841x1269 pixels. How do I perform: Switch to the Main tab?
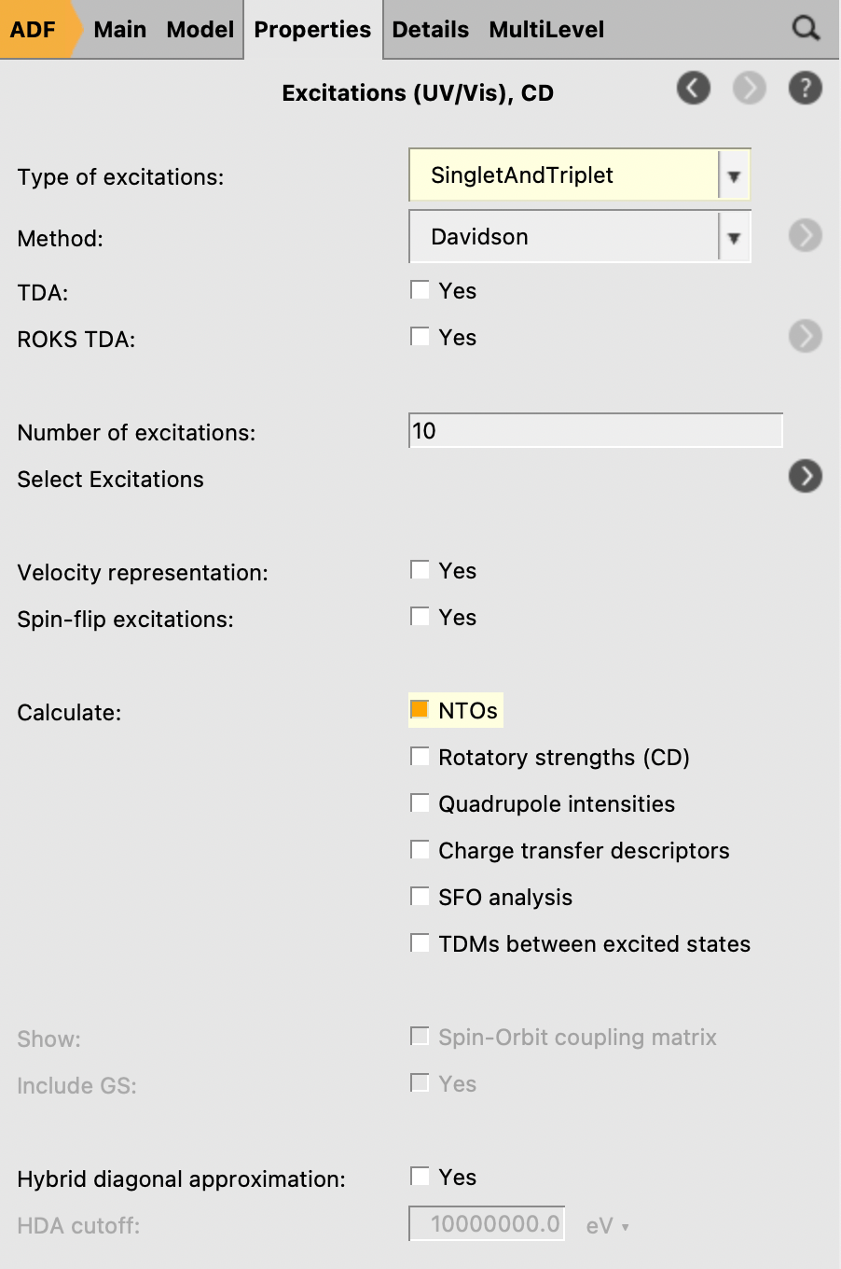[119, 29]
